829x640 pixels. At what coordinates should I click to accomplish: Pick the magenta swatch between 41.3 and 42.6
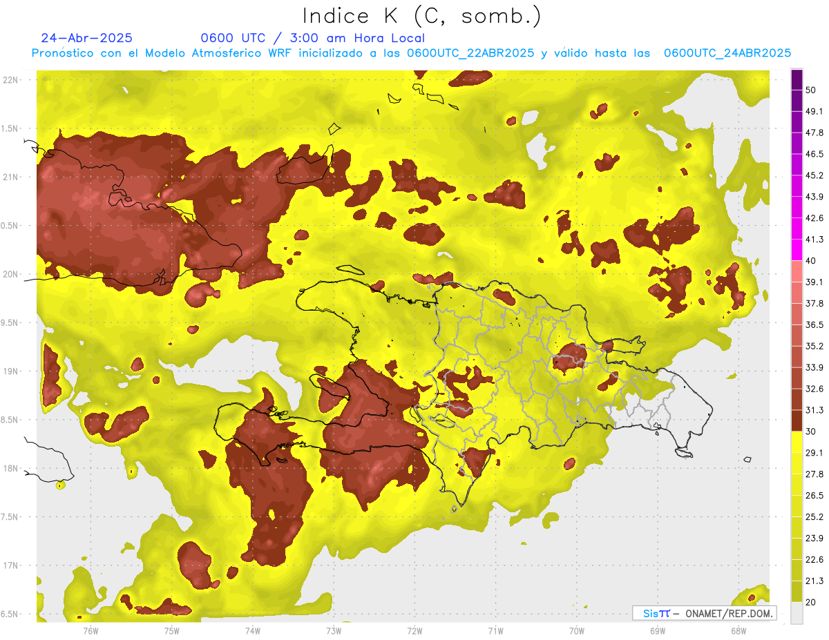(x=797, y=229)
